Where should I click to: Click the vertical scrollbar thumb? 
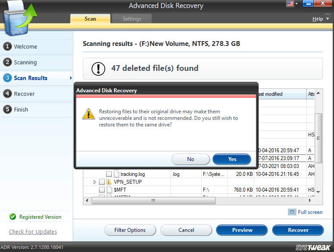pos(318,138)
